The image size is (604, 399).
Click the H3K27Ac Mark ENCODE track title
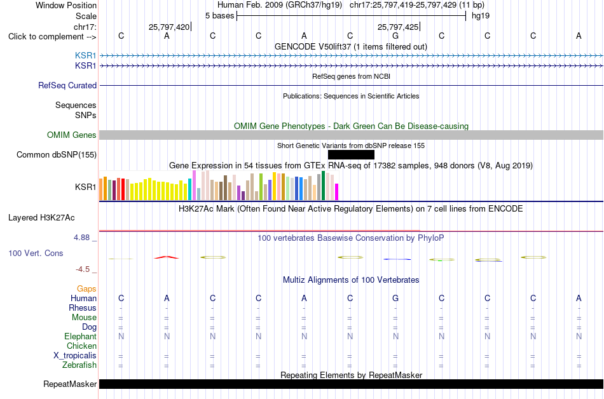pos(351,209)
